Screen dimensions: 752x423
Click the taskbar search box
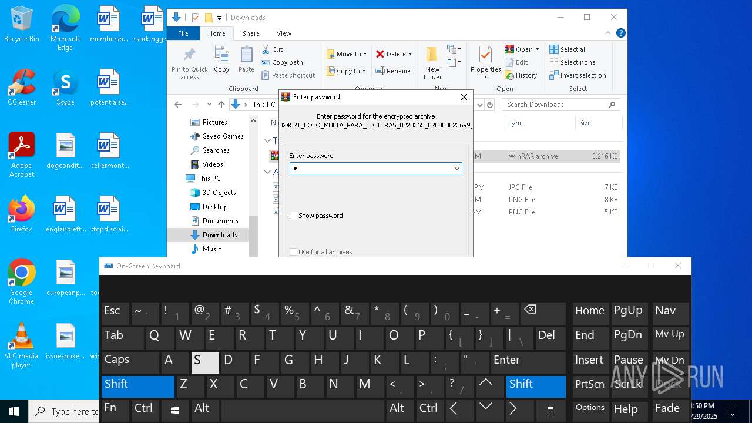(x=64, y=411)
